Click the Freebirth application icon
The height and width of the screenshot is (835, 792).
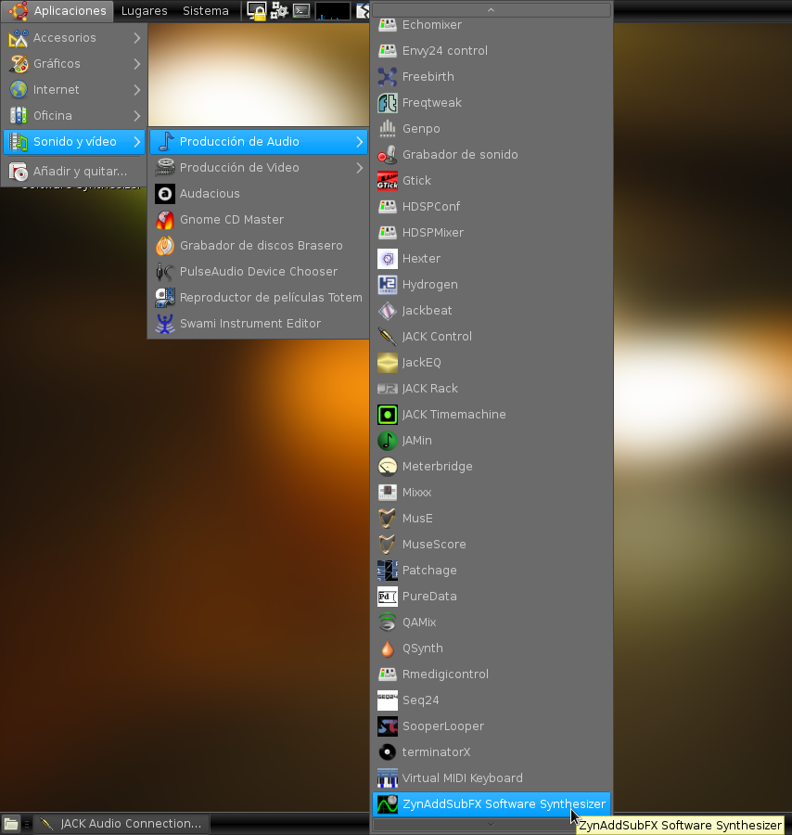click(388, 77)
